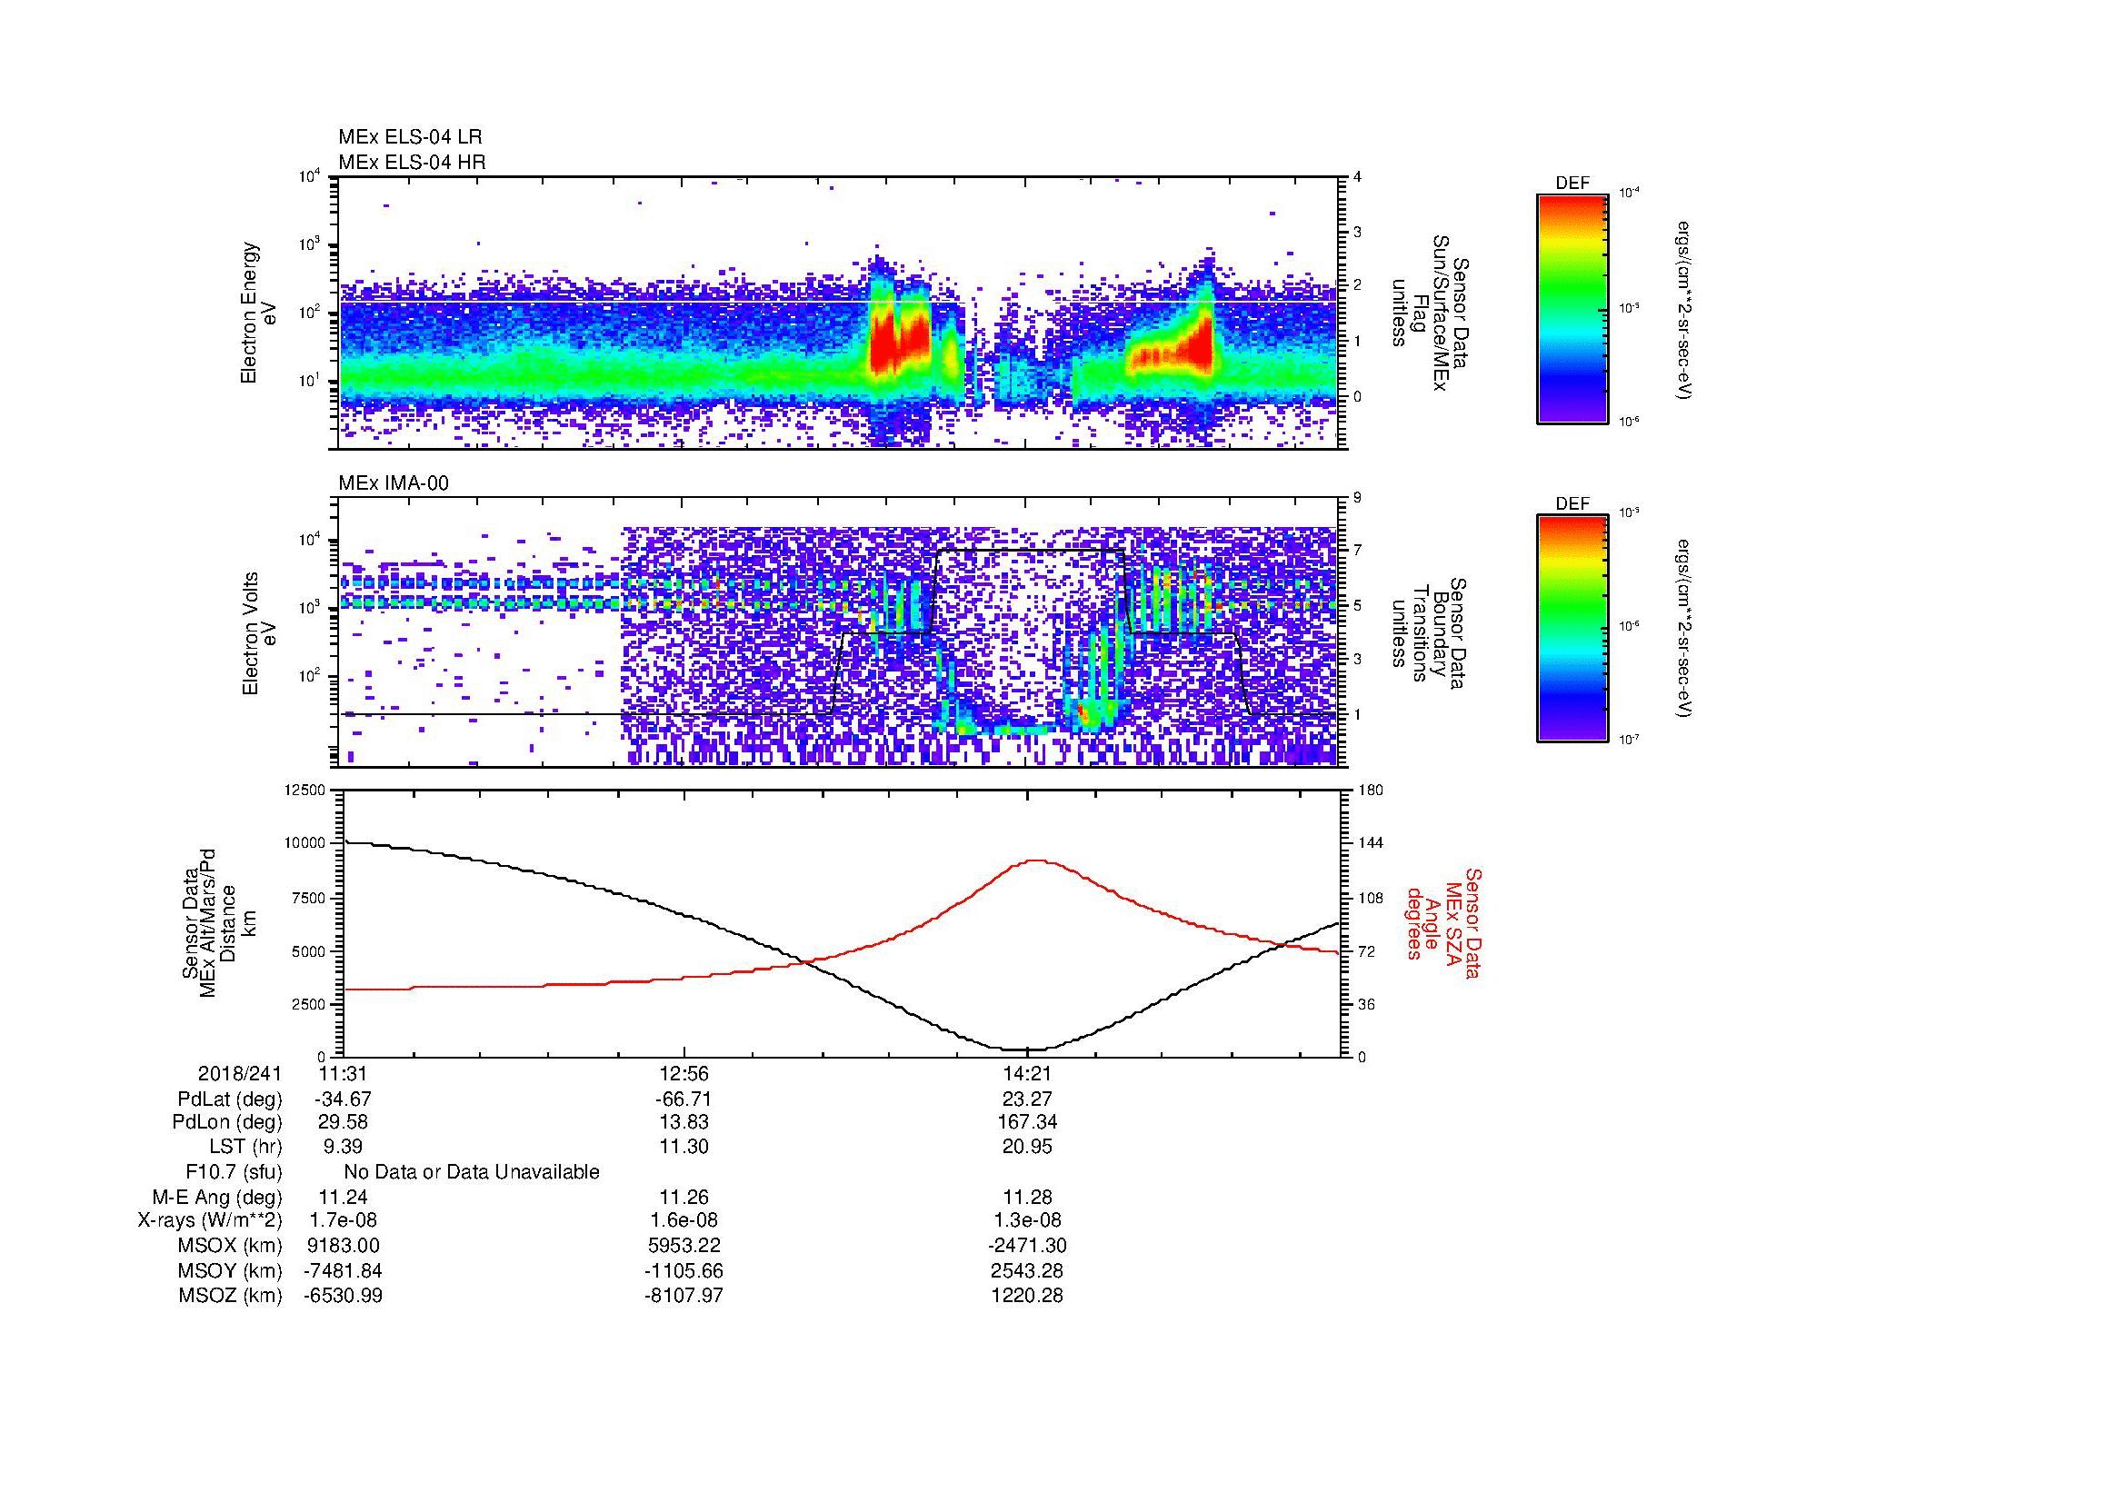Click the PdLat value '-34.67'

point(343,1099)
